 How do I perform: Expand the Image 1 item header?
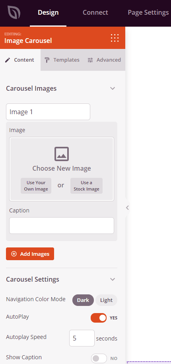[48, 112]
